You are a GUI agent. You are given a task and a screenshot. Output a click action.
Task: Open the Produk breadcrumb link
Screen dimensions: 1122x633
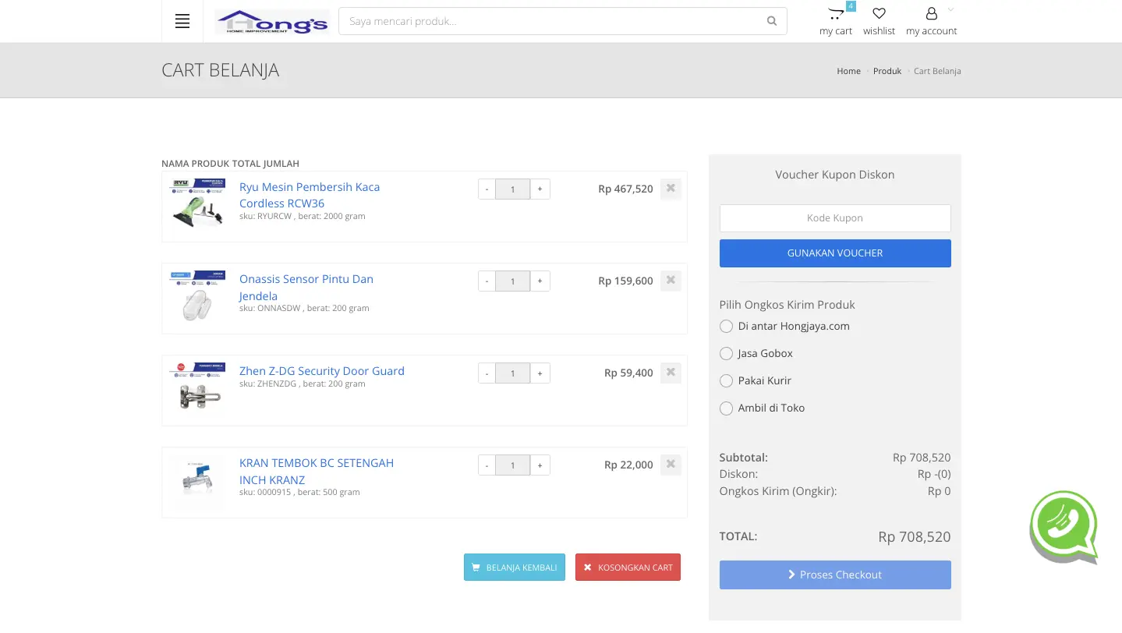(887, 71)
